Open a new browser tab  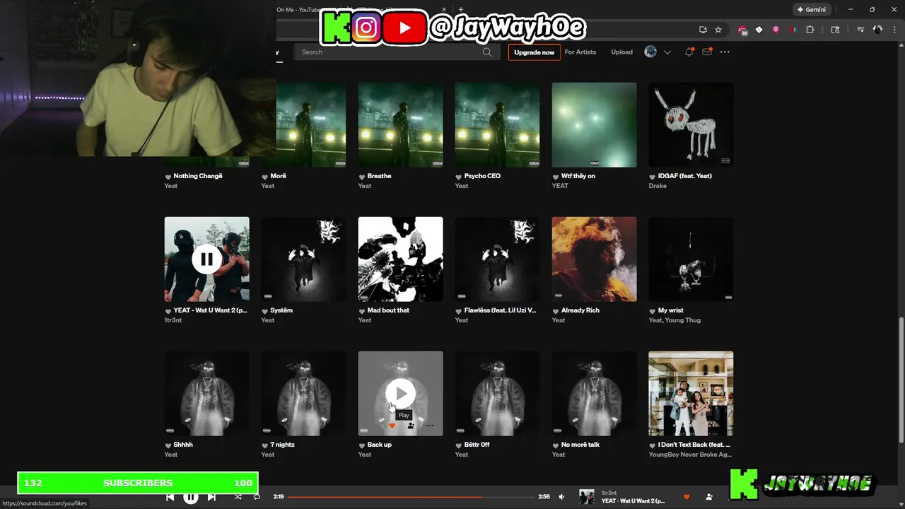pos(461,10)
